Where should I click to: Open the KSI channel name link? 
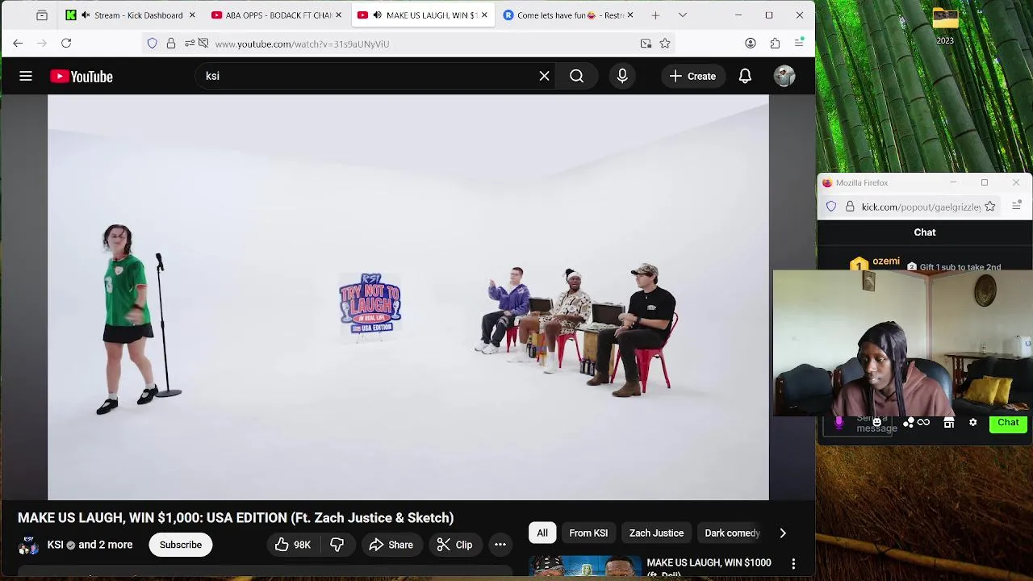[x=55, y=545]
